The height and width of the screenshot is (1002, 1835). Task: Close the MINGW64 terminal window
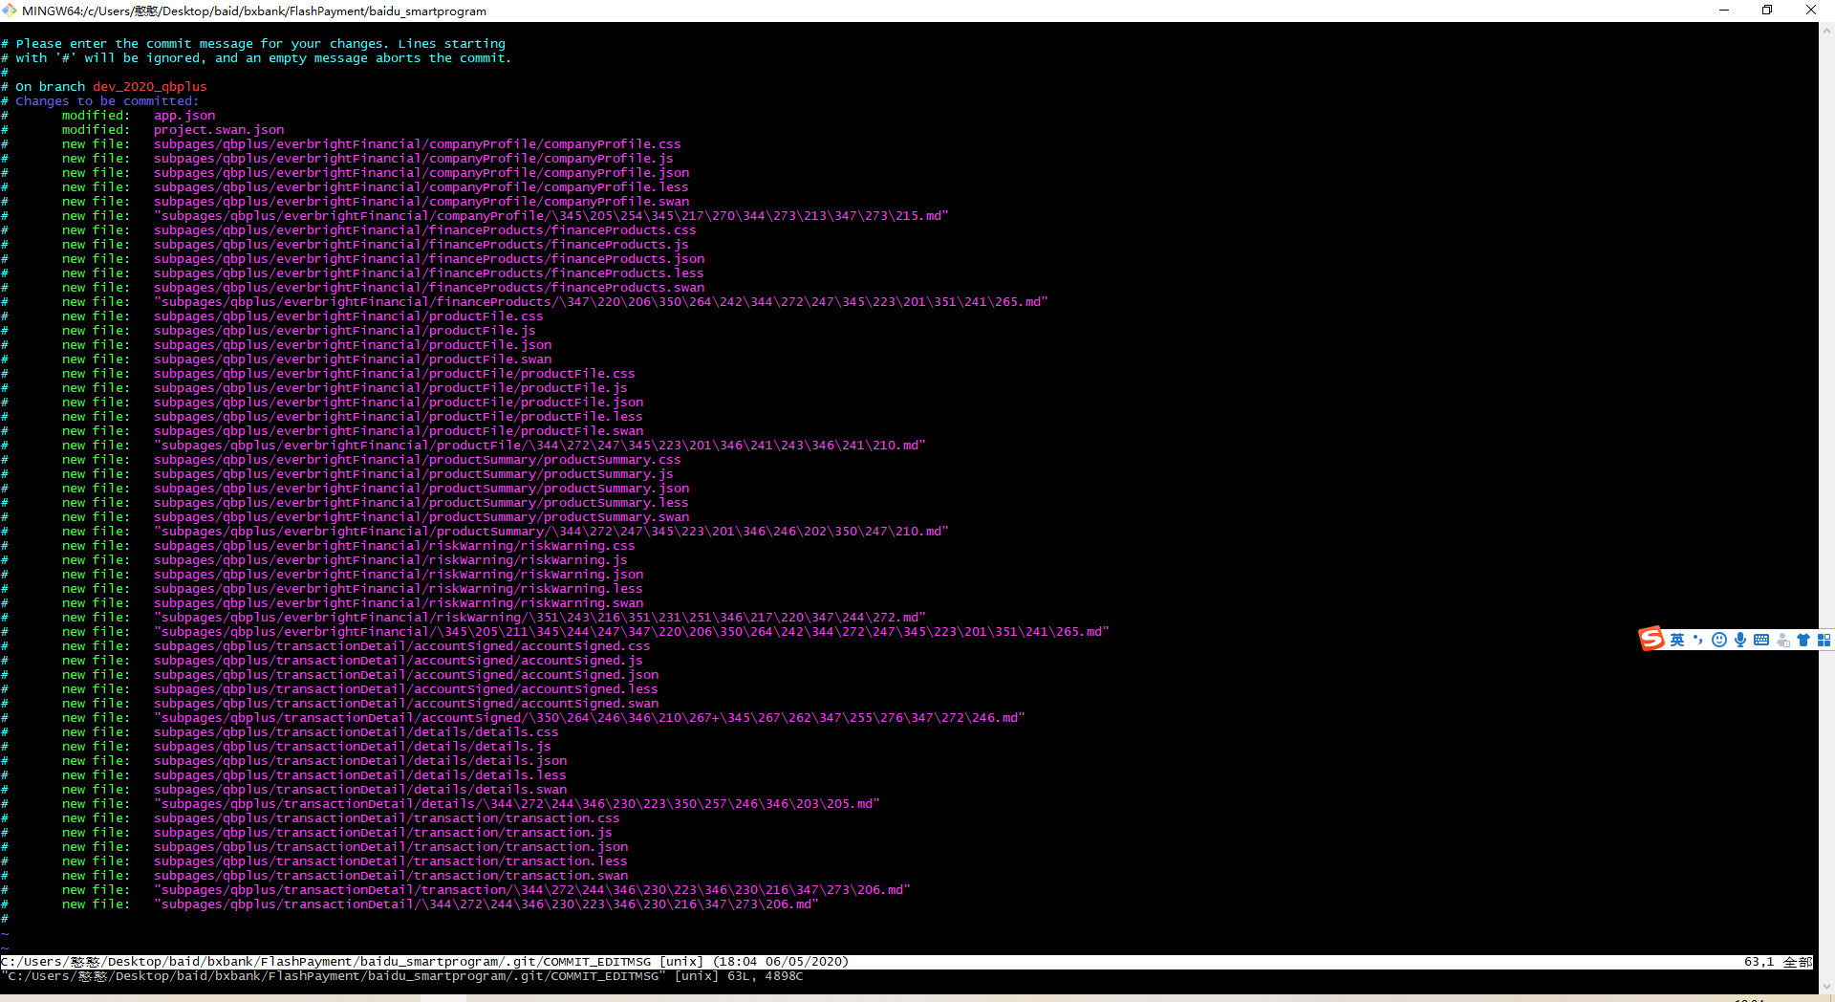click(1811, 11)
